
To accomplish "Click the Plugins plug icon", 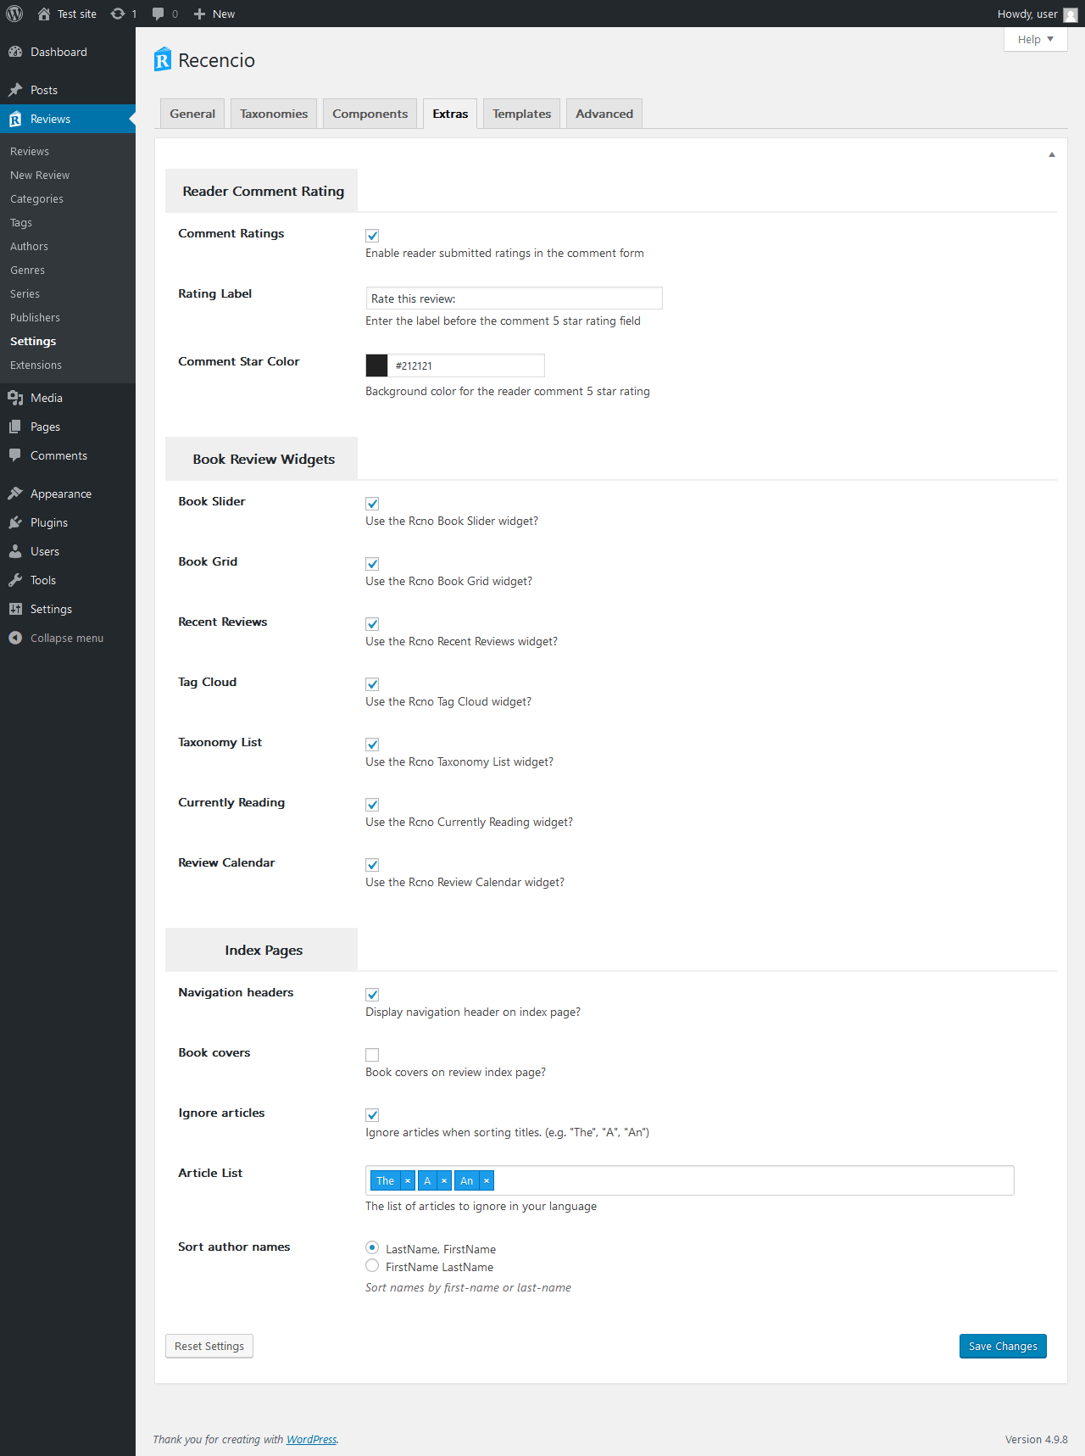I will [x=15, y=522].
